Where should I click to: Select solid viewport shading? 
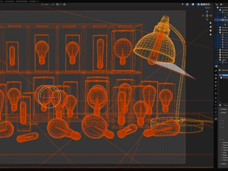point(204,4)
